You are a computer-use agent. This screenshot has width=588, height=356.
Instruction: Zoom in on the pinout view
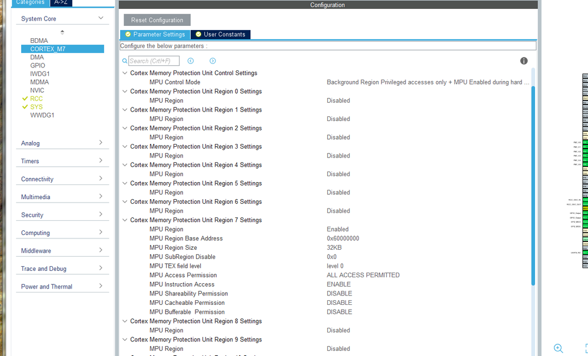558,348
